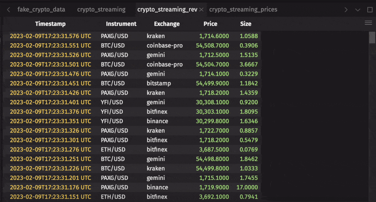376x202 pixels.
Task: Click the binance cell in the YFI/USD row
Action: click(x=157, y=121)
